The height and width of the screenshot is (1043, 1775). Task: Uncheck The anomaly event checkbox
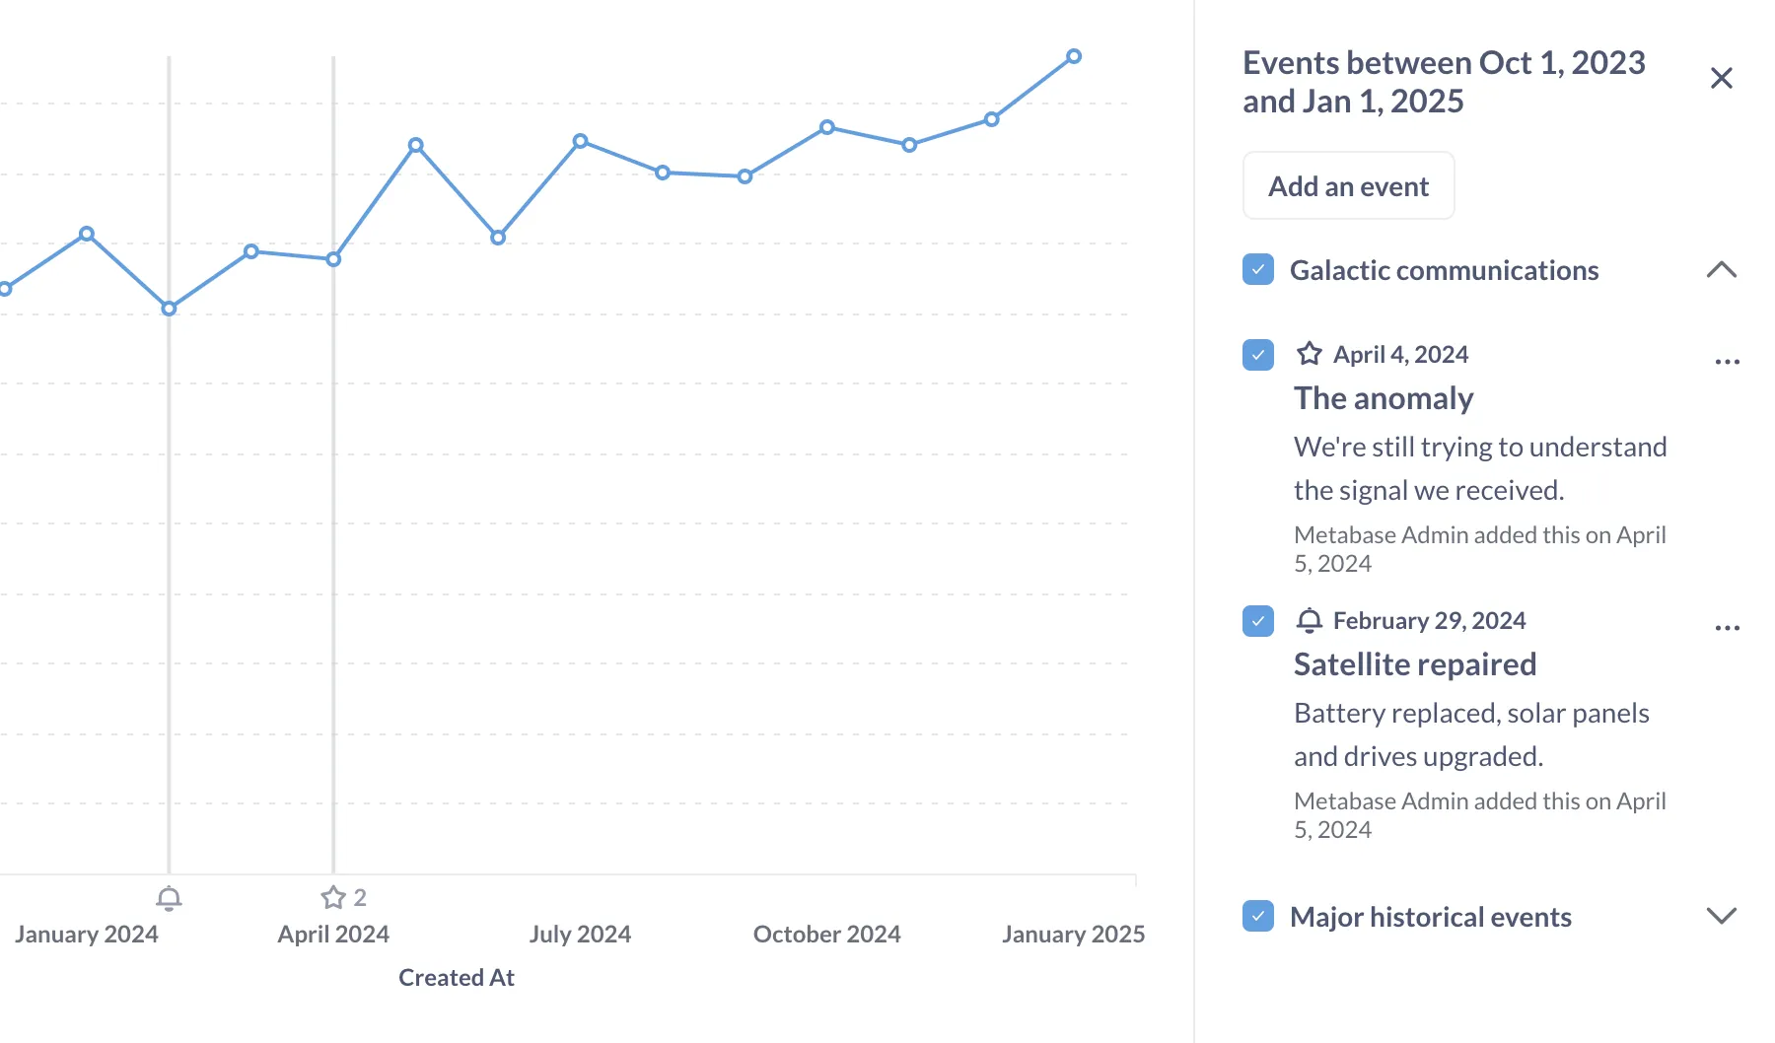[x=1258, y=355]
